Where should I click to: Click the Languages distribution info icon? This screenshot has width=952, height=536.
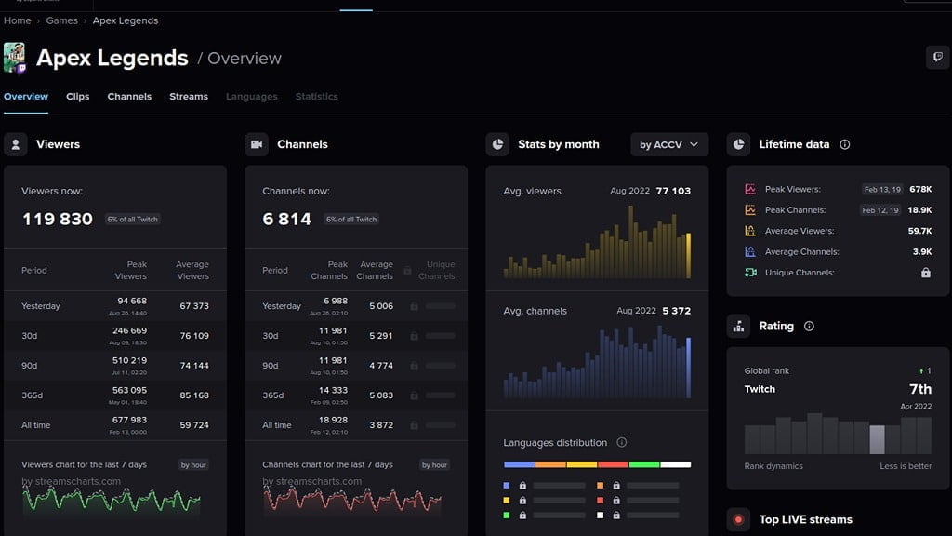click(x=622, y=442)
